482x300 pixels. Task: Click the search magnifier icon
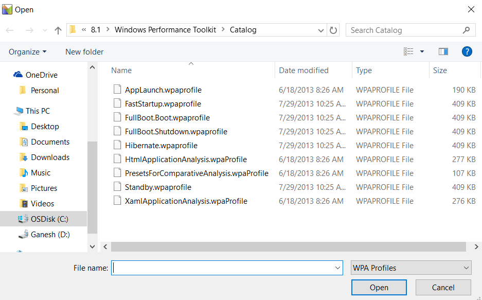(x=467, y=30)
